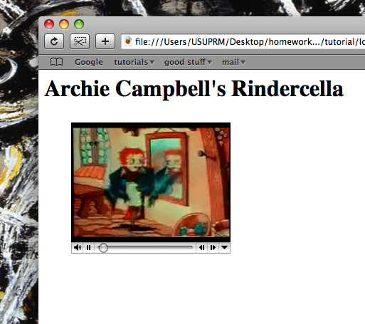365x324 pixels.
Task: Step forward one frame in video
Action: 213,248
